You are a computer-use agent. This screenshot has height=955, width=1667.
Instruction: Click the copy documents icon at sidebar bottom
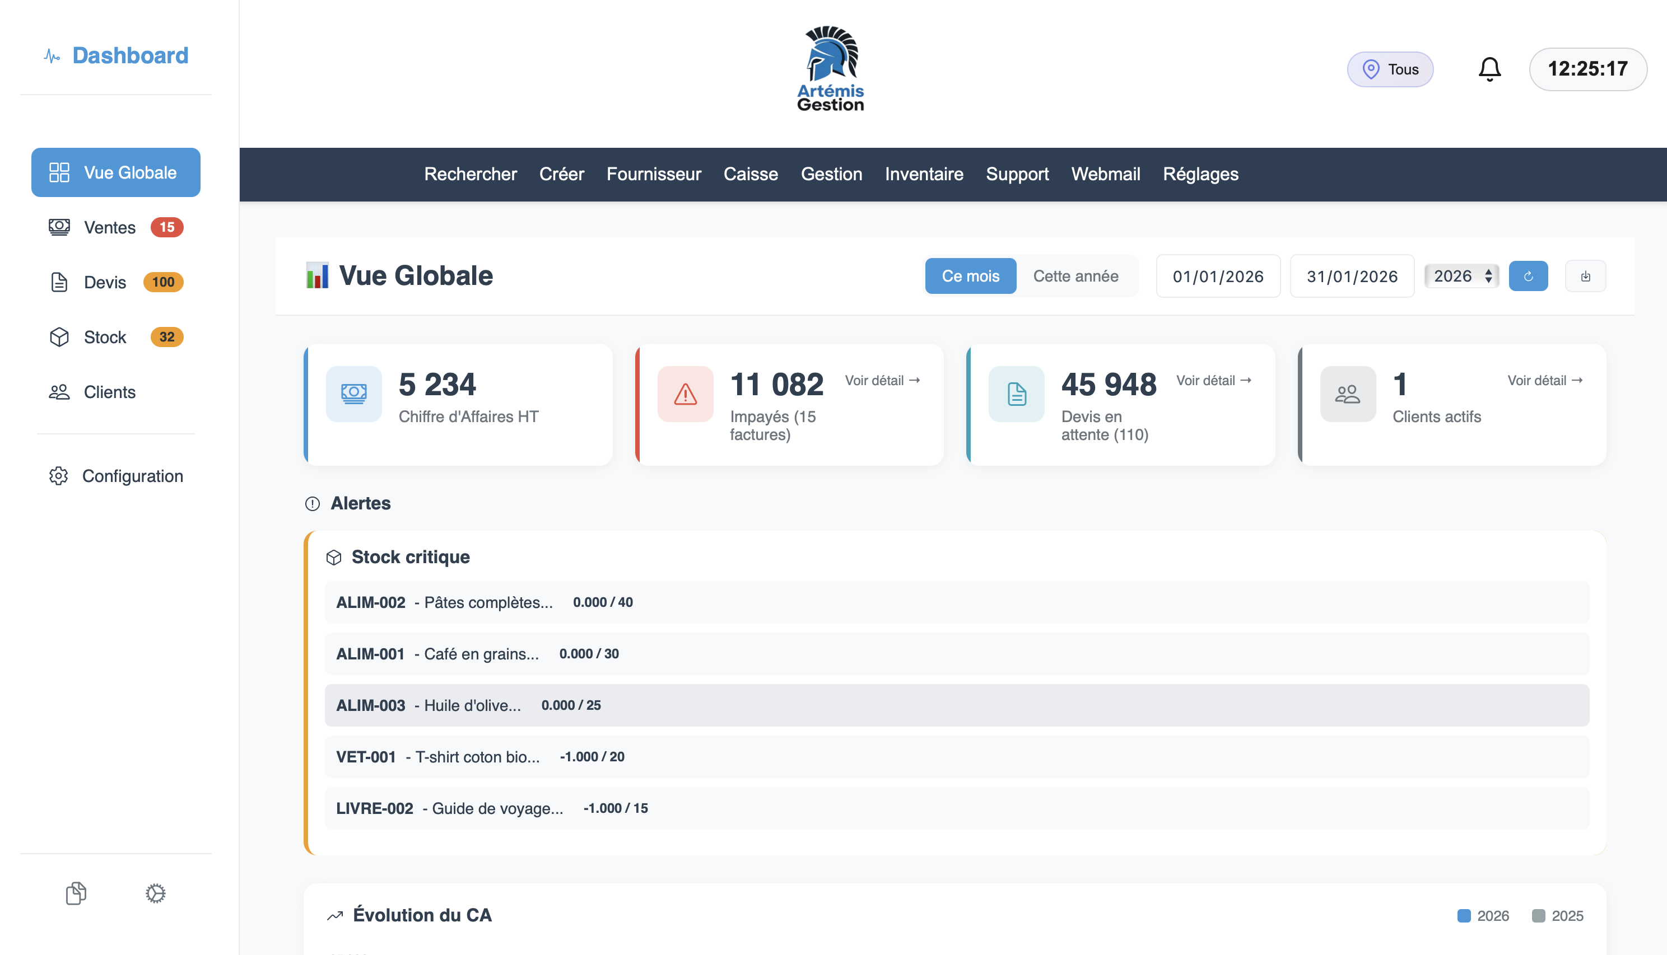pos(76,893)
